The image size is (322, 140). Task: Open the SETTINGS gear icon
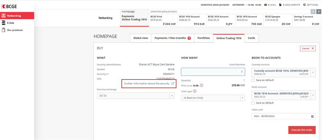click(x=304, y=5)
